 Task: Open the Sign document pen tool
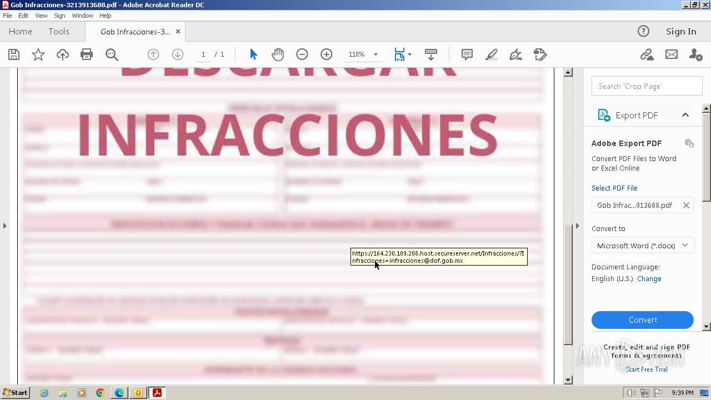pyautogui.click(x=516, y=54)
